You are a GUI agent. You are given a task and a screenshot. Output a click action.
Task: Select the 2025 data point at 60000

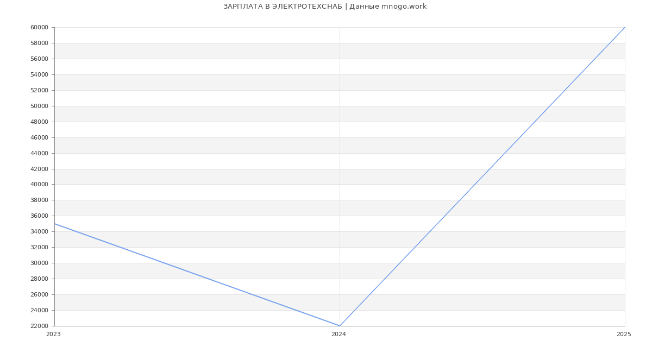click(624, 28)
